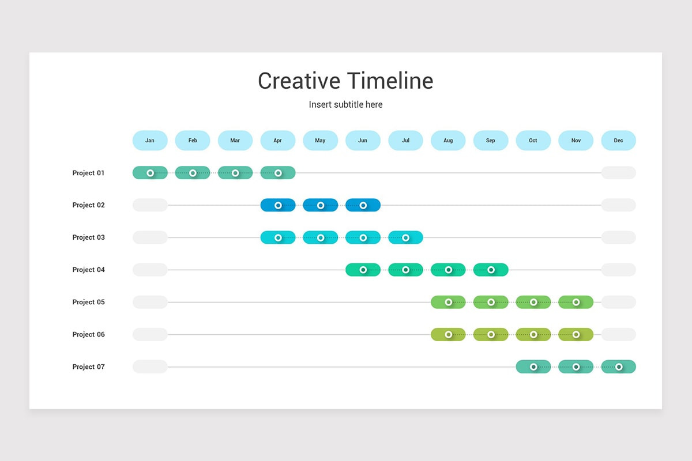Viewport: 692px width, 461px height.
Task: Click Project 03 empty January placeholder
Action: tap(150, 237)
